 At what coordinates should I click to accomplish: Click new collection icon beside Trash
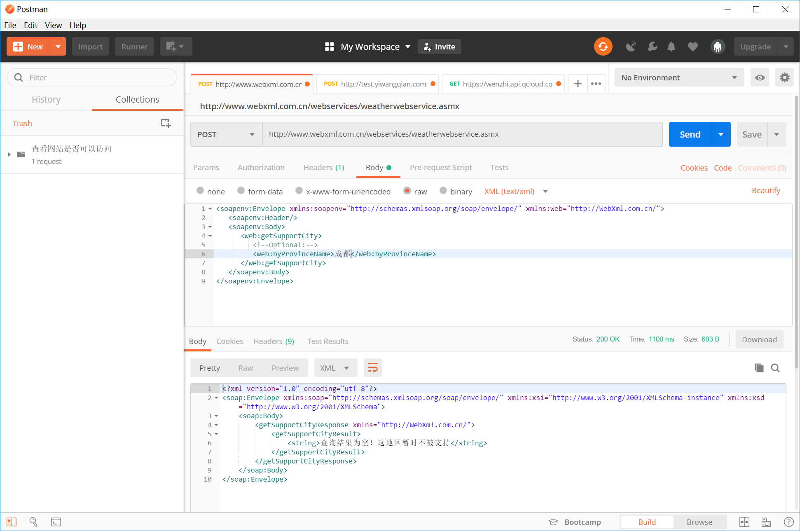(x=166, y=123)
